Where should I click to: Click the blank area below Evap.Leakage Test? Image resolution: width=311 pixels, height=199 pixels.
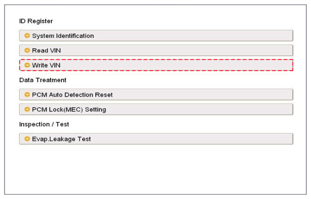tap(156, 169)
